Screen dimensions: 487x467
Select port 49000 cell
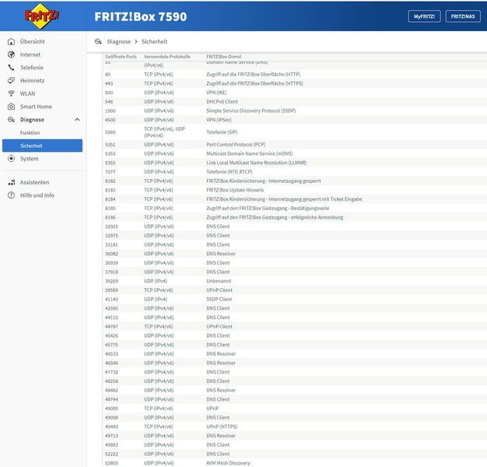click(x=111, y=409)
